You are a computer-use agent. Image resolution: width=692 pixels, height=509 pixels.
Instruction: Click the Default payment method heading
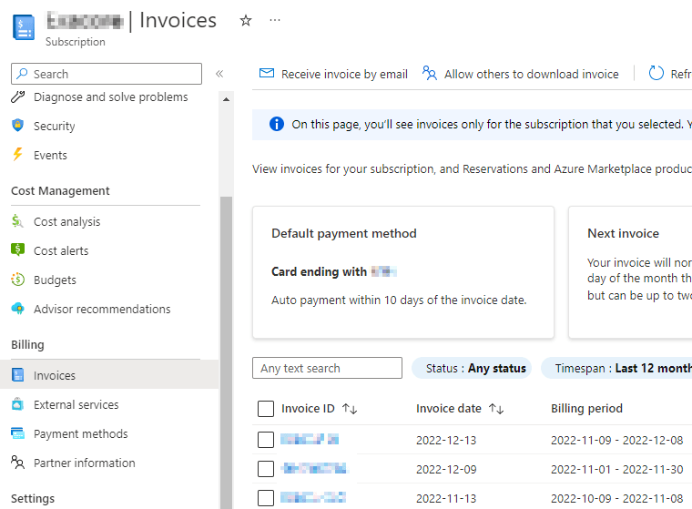coord(344,233)
